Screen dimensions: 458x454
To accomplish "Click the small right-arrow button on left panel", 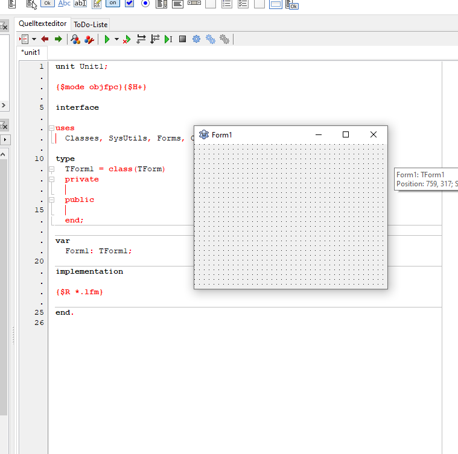I will (x=5, y=139).
